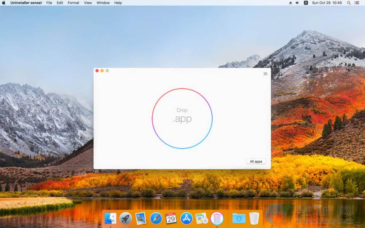
Task: Open the Edit menu
Action: pyautogui.click(x=60, y=3)
